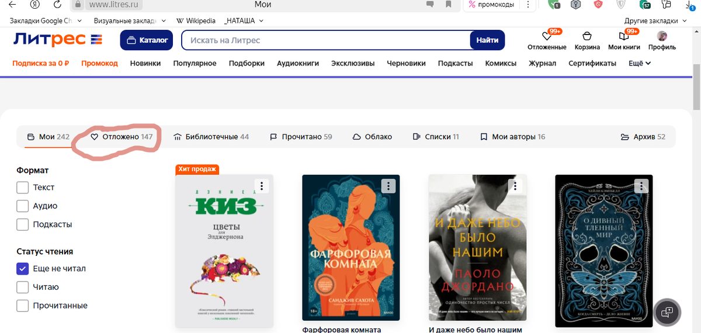Open the three-dot menu on Цветы для Элджернона
Viewport: 701px width, 333px height.
[262, 186]
